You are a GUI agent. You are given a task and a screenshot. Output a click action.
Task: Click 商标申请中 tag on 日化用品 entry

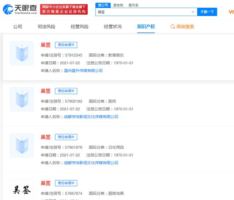pyautogui.click(x=66, y=137)
